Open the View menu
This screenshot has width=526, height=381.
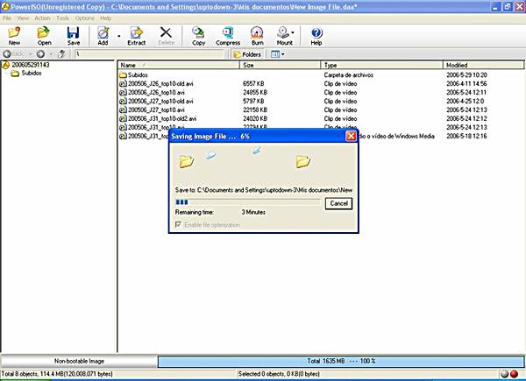coord(23,18)
